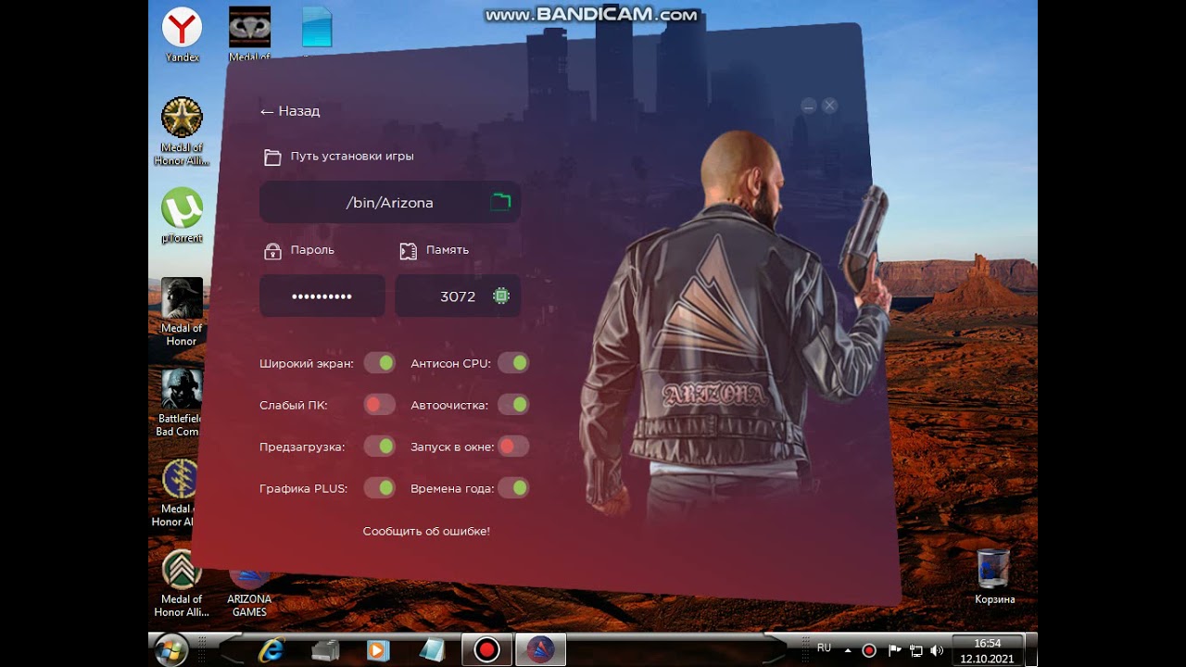Image resolution: width=1186 pixels, height=667 pixels.
Task: Toggle the Предзагрузка switch
Action: coord(379,447)
